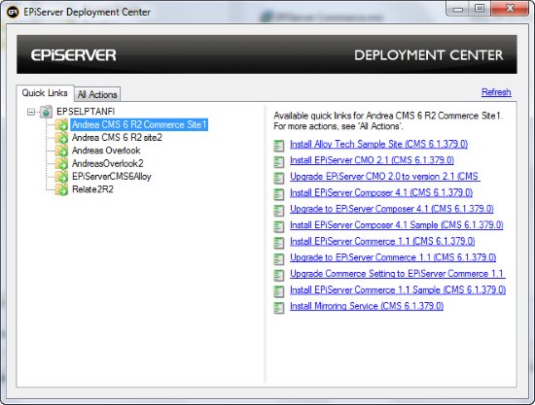Image resolution: width=535 pixels, height=405 pixels.
Task: Click folder icon next to EPiServerCMS6Alloy
Action: [61, 177]
